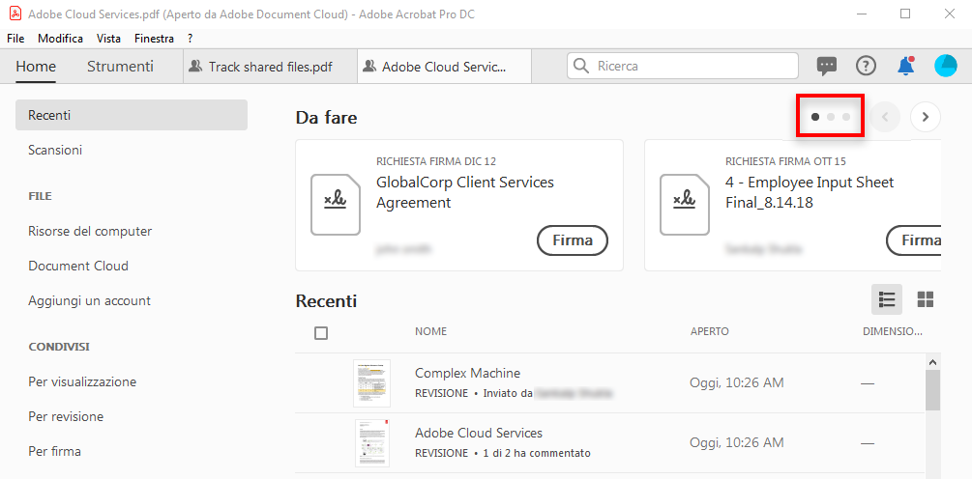Open the Modifica menu
This screenshot has width=972, height=479.
[60, 39]
